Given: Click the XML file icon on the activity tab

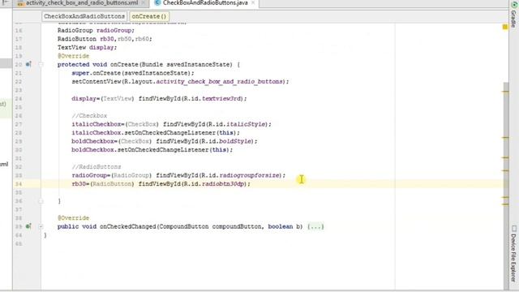Looking at the screenshot, I should coord(21,3).
